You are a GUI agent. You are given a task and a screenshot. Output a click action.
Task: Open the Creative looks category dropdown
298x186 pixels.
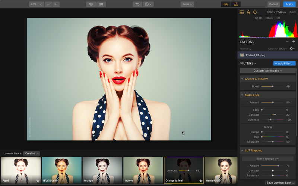(x=32, y=153)
